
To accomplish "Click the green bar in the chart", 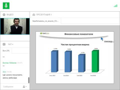I will pos(95,61).
